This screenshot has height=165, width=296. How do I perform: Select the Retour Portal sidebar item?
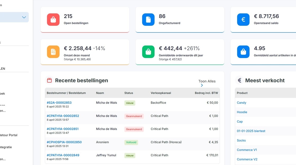point(8,135)
